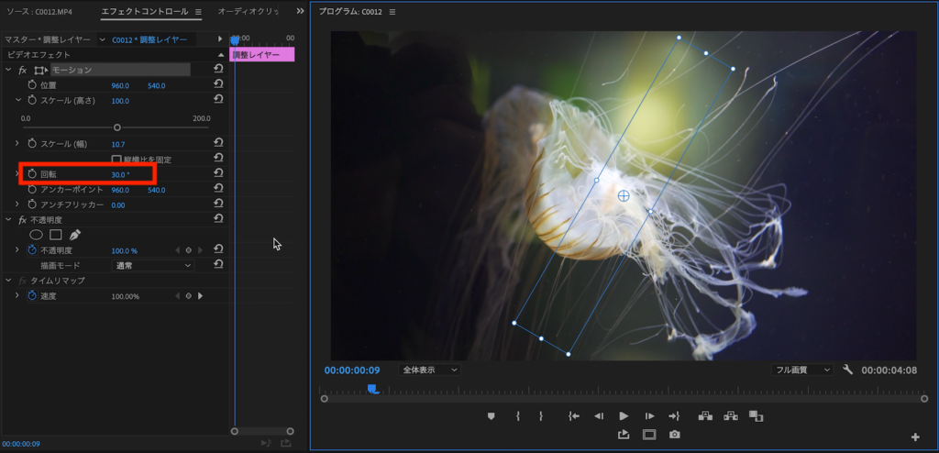Toggle animation stopwatch for 回転

[x=32, y=174]
